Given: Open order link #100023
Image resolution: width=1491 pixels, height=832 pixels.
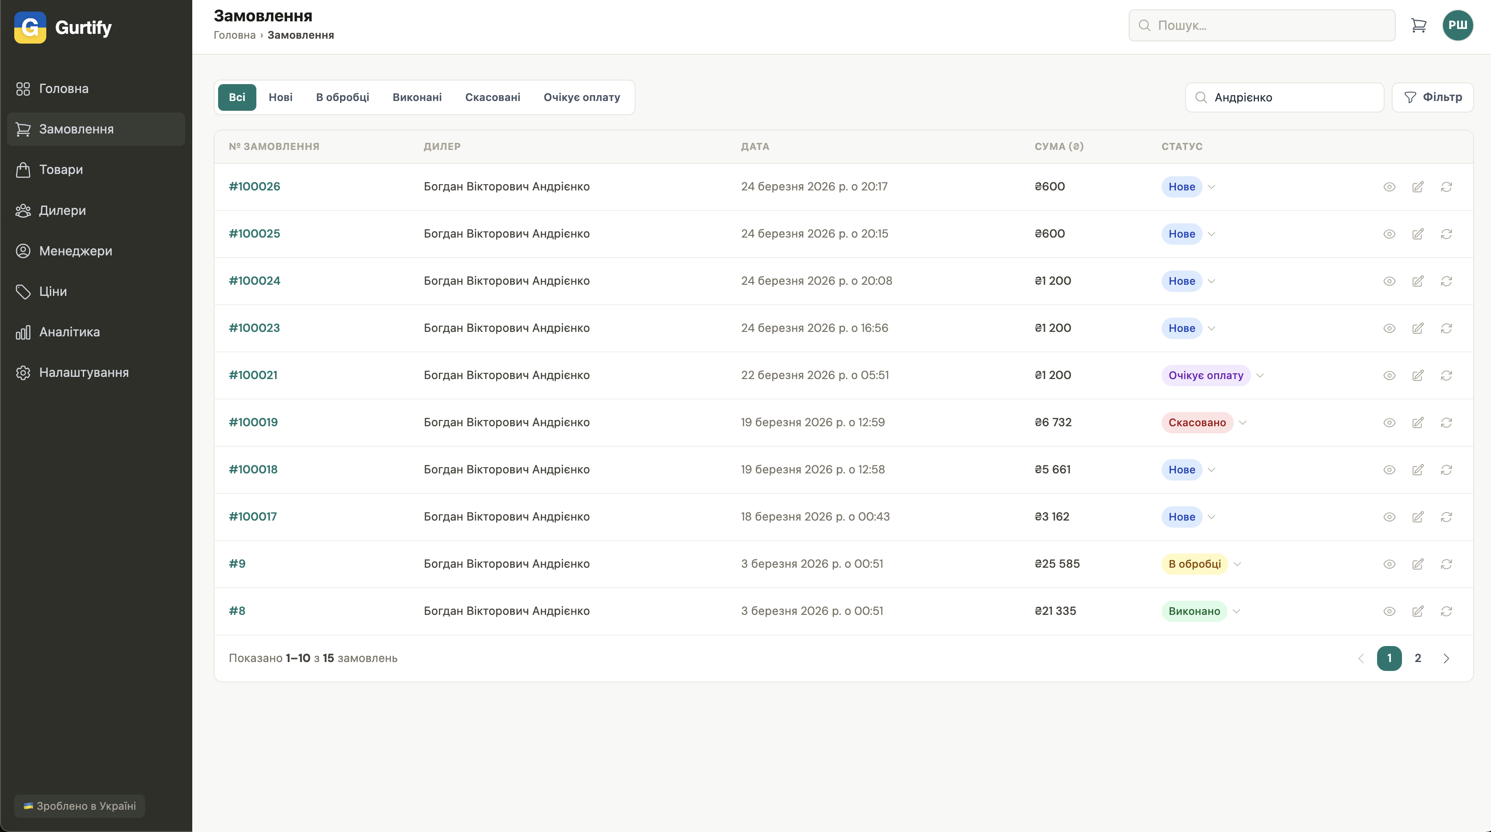Looking at the screenshot, I should click(254, 328).
